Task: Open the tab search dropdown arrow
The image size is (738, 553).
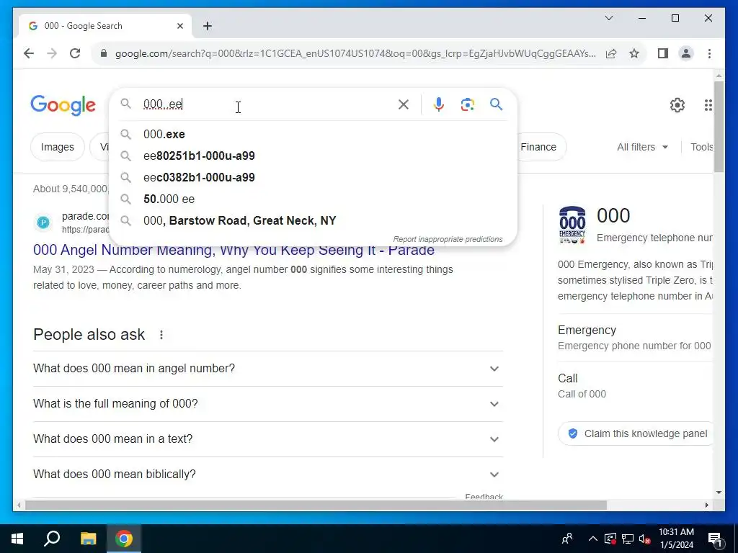Action: [608, 18]
